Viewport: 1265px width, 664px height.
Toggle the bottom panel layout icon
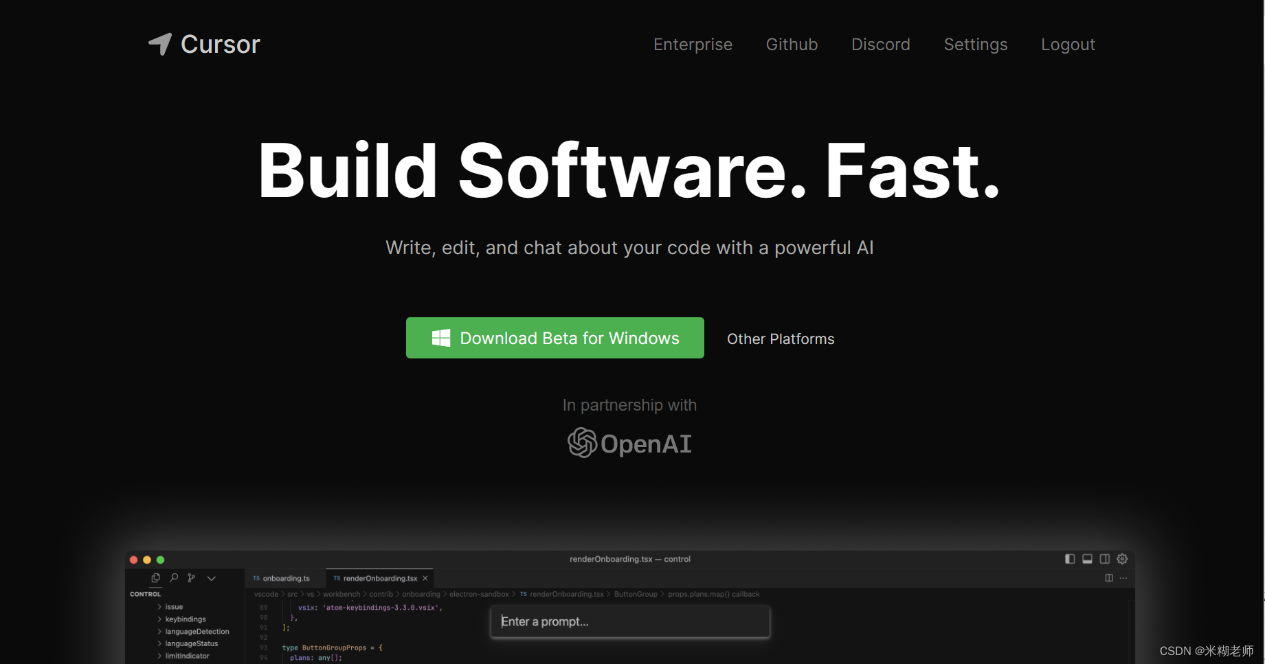click(1087, 559)
